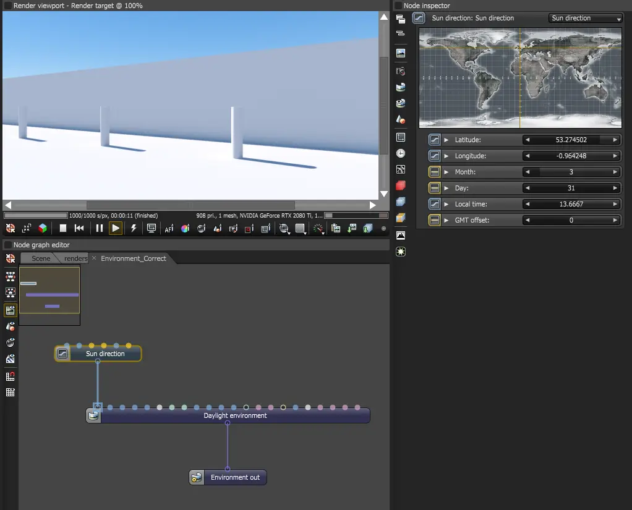Toggle the GMT offset pin type button
Image resolution: width=632 pixels, height=510 pixels.
[x=435, y=220]
